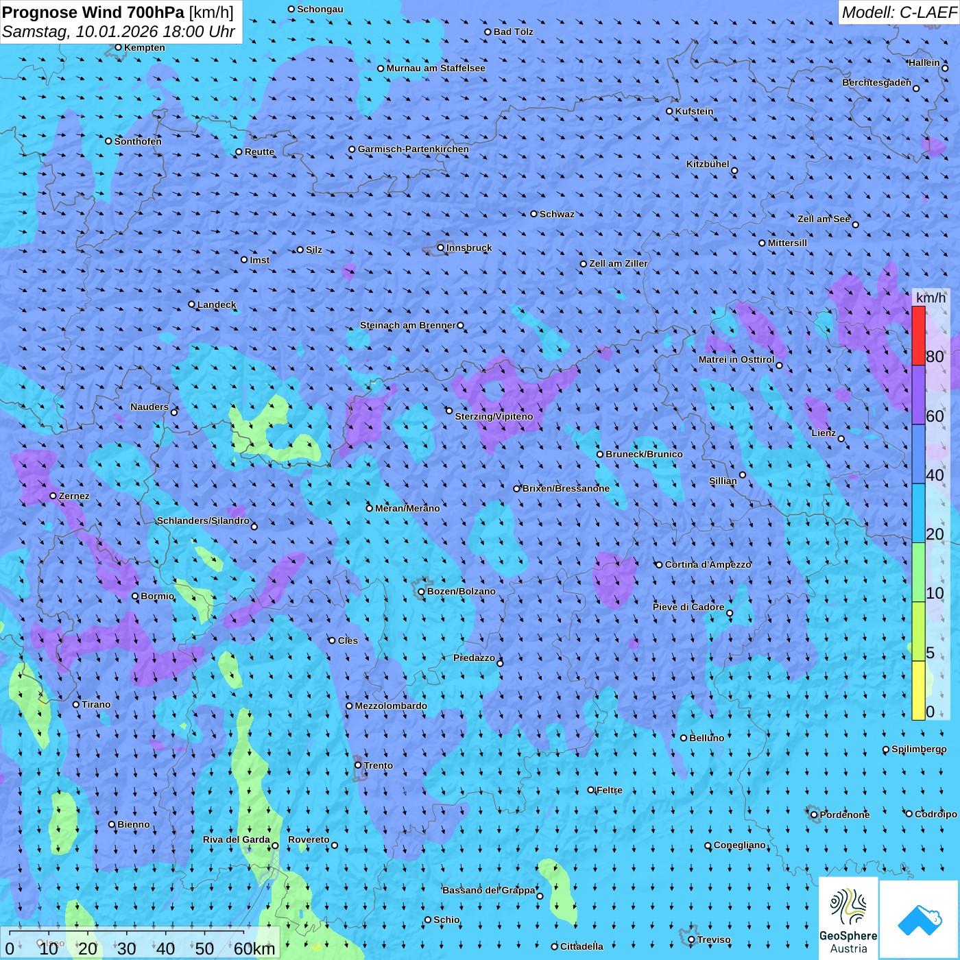Click the 'Nauders' label
960x960 pixels.
coord(149,407)
